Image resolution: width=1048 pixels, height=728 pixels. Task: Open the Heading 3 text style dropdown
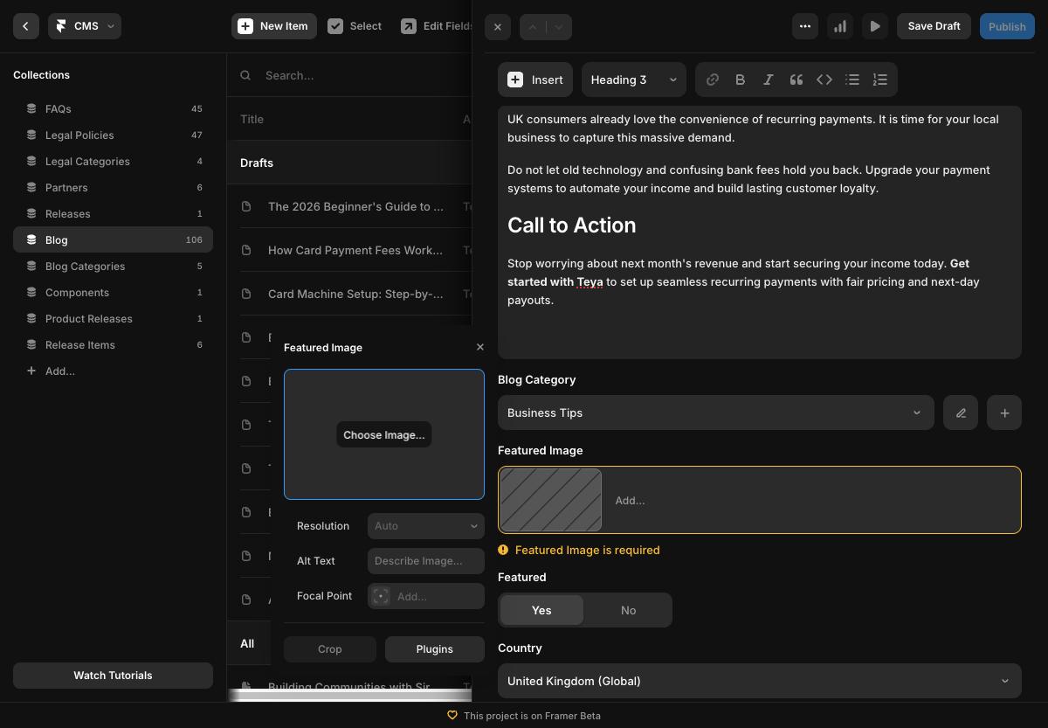(x=633, y=80)
